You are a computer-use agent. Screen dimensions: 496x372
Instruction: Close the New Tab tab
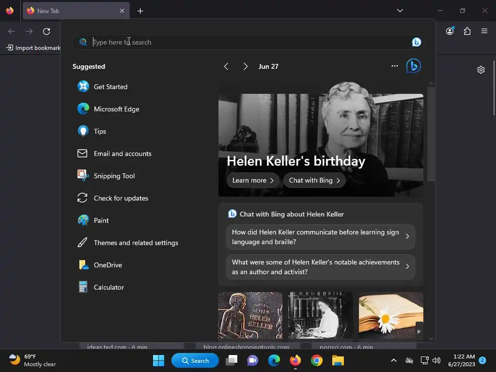coord(122,11)
